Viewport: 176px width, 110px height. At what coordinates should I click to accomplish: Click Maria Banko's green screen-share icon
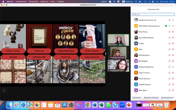coord(166,26)
